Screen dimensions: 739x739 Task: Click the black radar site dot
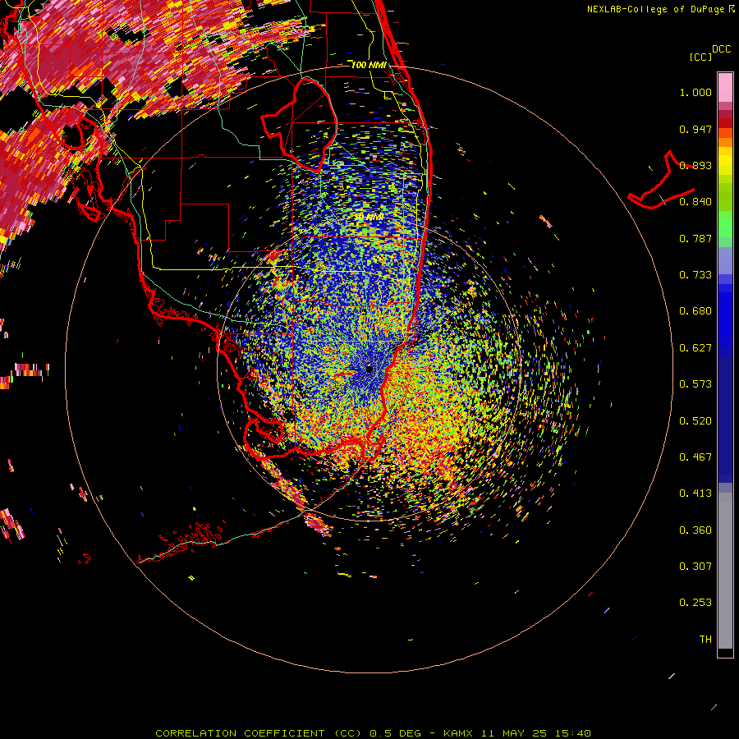[369, 369]
